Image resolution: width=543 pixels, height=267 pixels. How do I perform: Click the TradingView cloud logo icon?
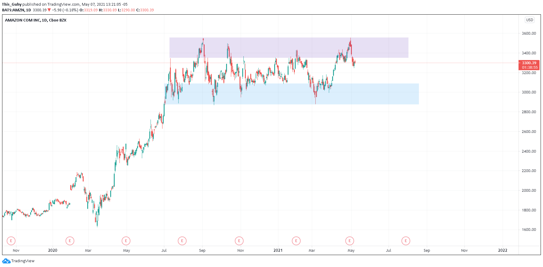pos(6,261)
